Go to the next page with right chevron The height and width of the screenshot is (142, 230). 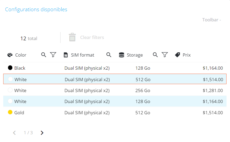pos(42,133)
